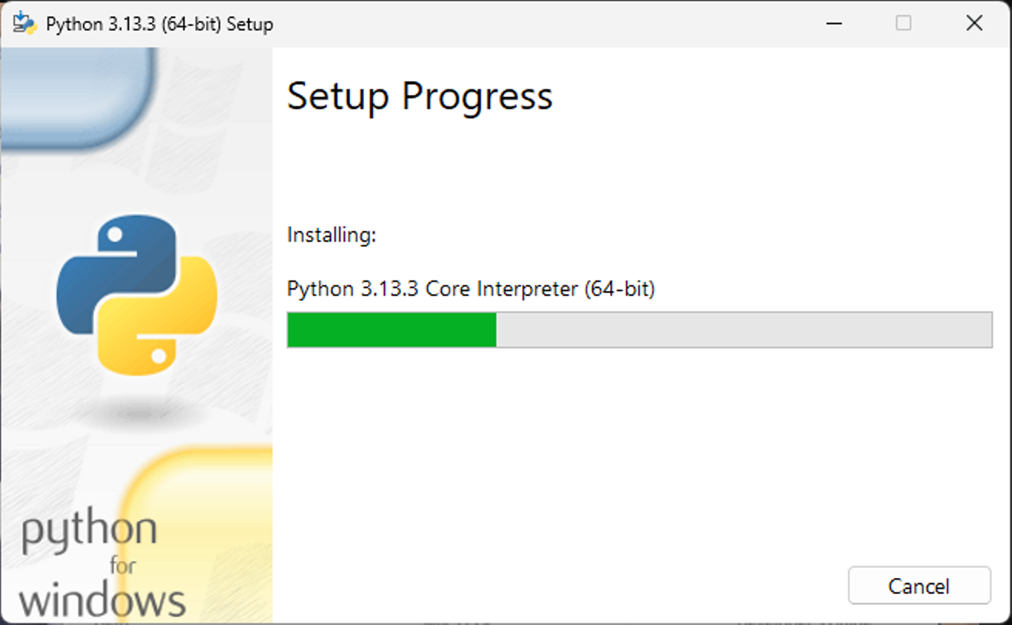Click the greyed-out maximize button
The image size is (1012, 625).
(x=904, y=23)
